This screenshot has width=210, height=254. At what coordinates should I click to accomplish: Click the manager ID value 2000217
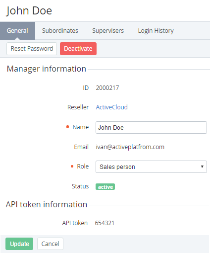[107, 88]
